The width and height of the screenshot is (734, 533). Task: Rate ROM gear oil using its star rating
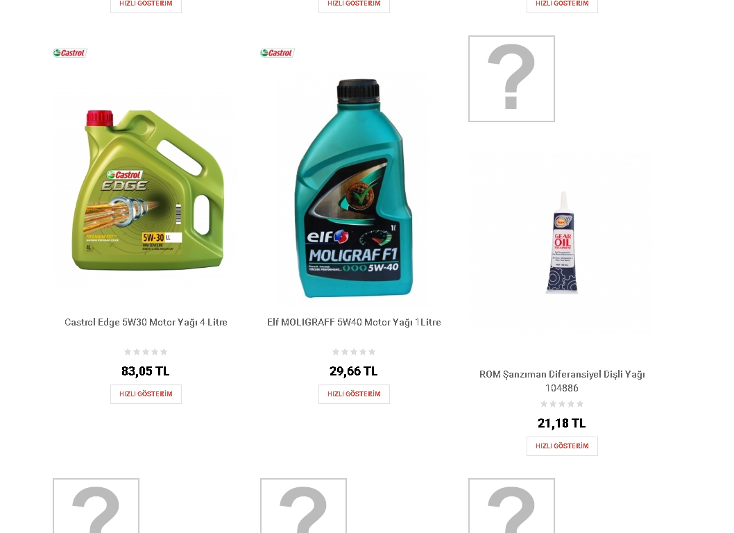click(562, 404)
